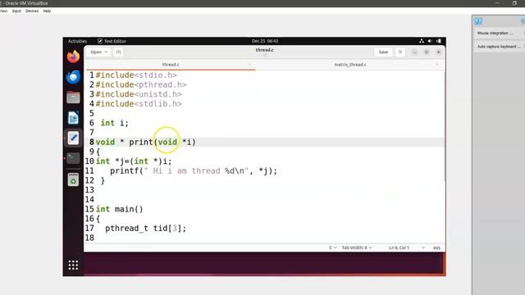
Task: Save the thread.c file
Action: pyautogui.click(x=383, y=52)
